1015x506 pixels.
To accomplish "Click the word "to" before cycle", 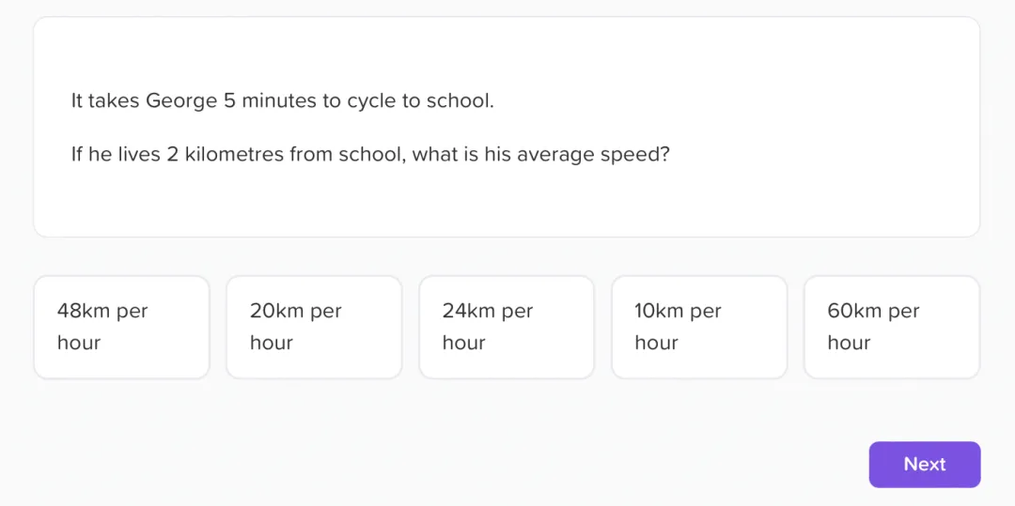I will click(x=332, y=100).
